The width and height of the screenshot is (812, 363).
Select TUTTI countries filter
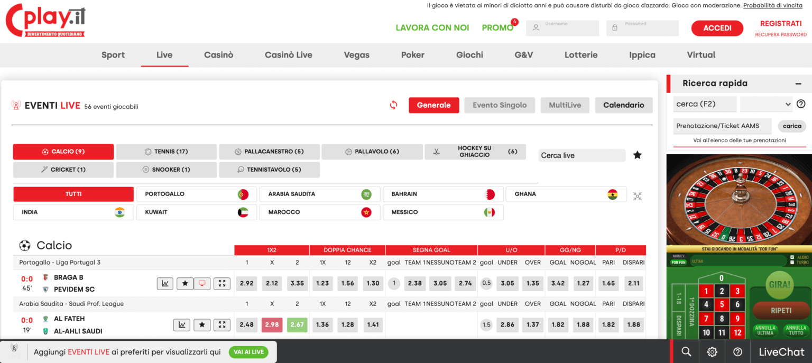(x=73, y=194)
